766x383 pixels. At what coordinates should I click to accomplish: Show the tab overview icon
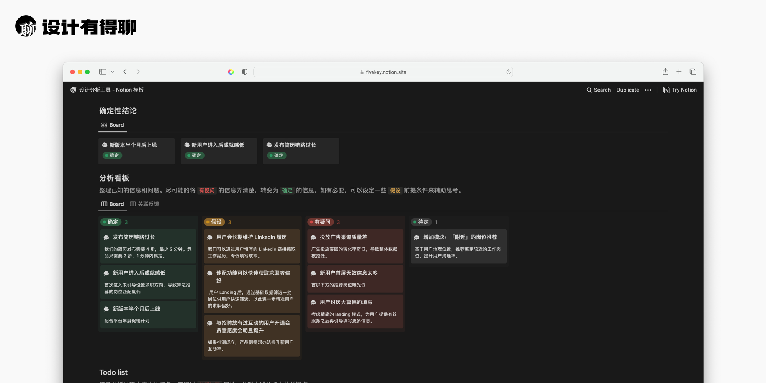tap(693, 72)
